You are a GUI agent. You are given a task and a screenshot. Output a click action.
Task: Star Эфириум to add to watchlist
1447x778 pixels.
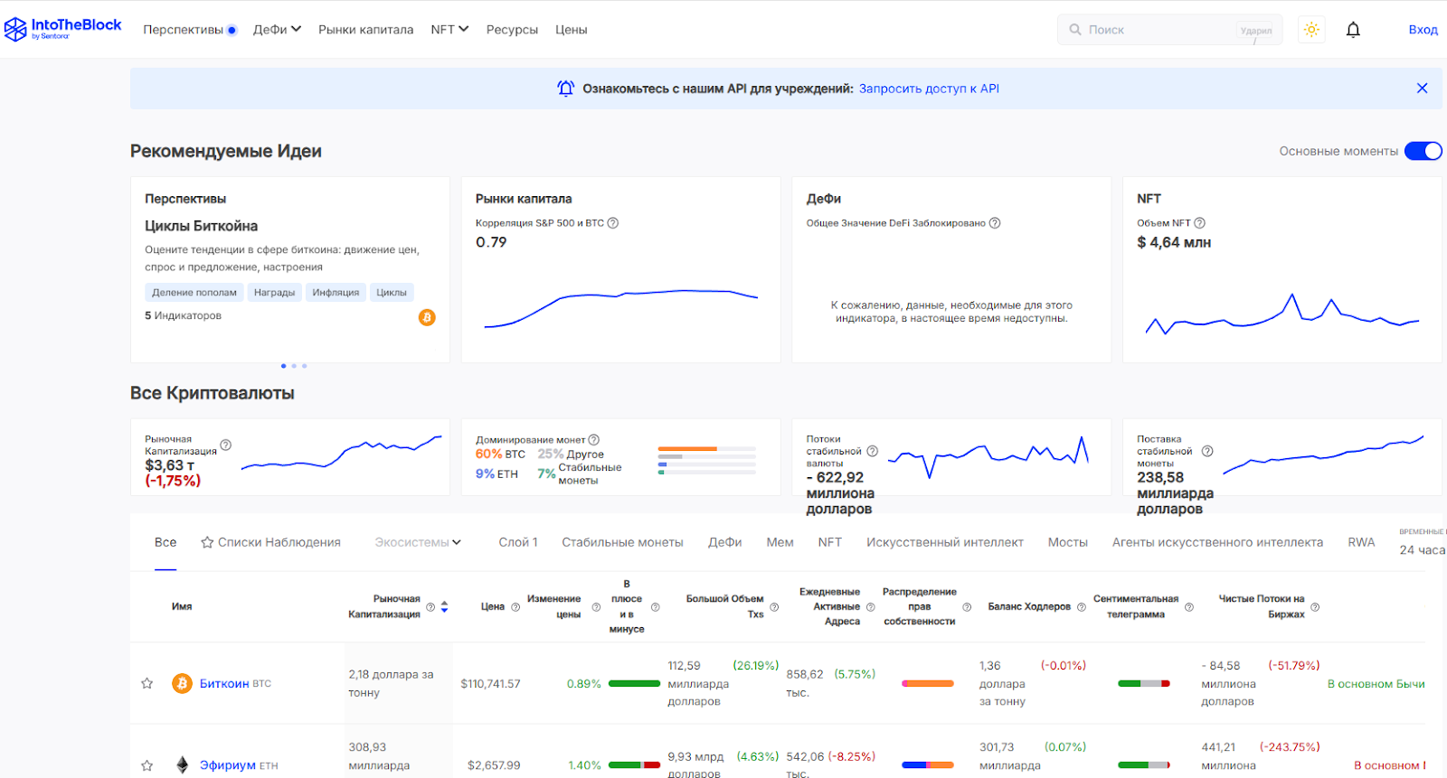[147, 765]
